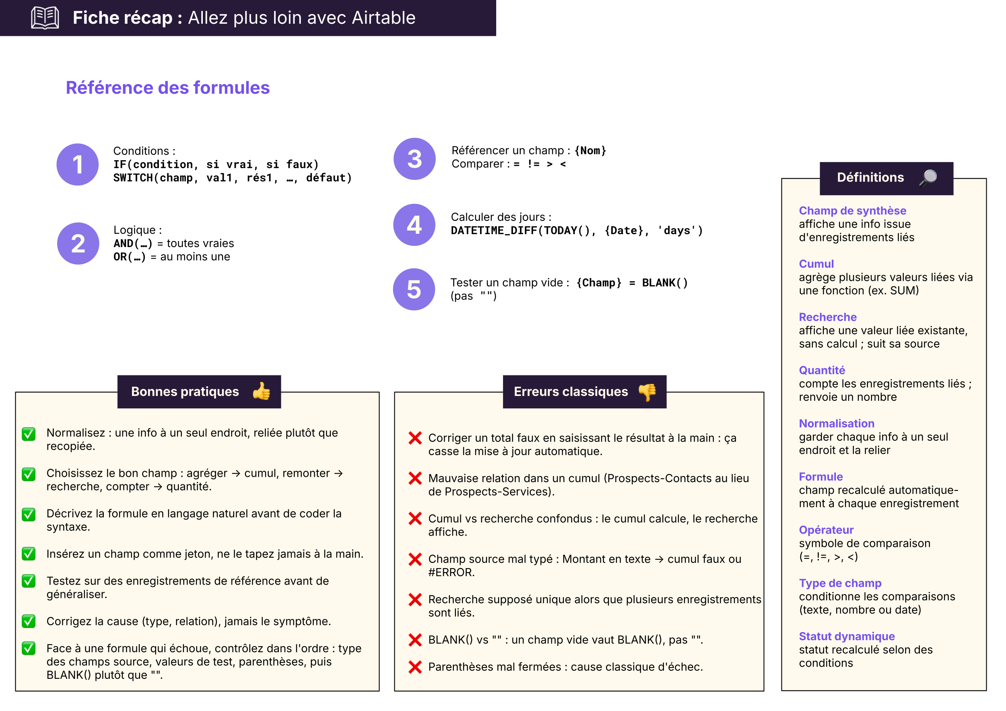
Task: Click the 'Fiche récap :' header title
Action: (128, 18)
